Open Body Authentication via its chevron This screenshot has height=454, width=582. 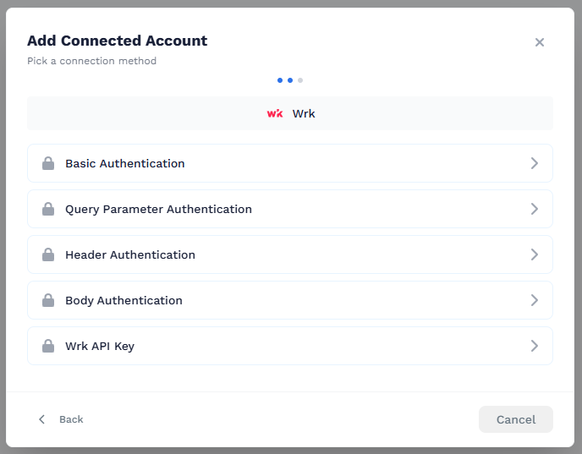[x=534, y=300]
